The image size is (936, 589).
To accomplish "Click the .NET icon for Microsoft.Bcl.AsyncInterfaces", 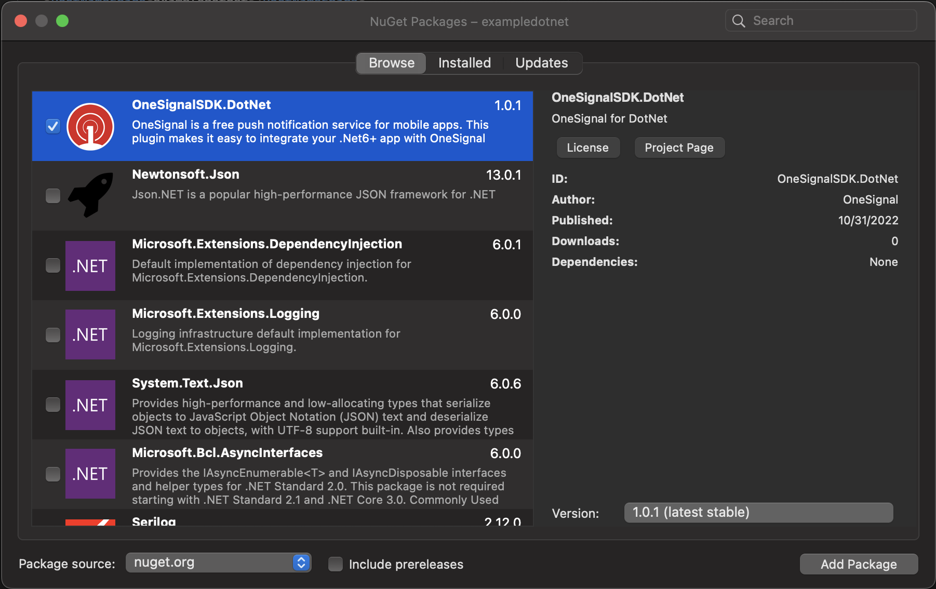I will [90, 474].
